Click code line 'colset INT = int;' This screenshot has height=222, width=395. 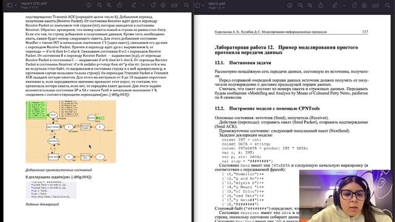241,139
